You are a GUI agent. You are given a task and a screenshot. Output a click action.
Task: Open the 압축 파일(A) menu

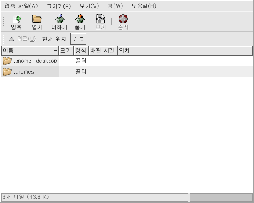[21, 6]
